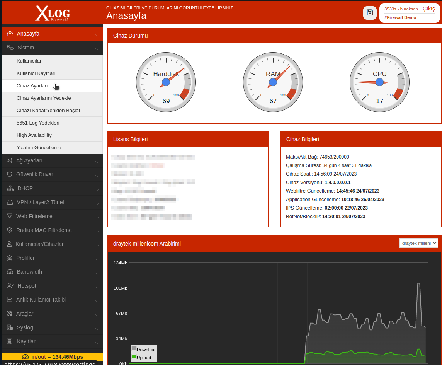
Task: Expand the VPN / Layer2 Tünel chevron
Action: click(97, 203)
